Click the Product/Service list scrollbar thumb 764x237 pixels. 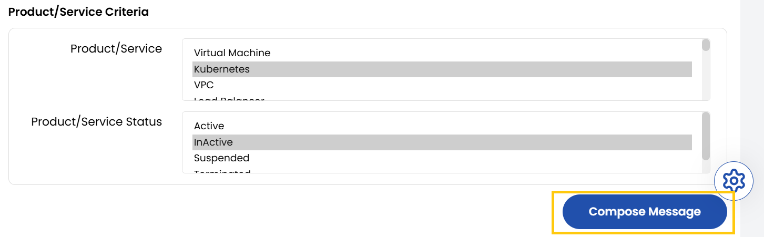coord(706,45)
